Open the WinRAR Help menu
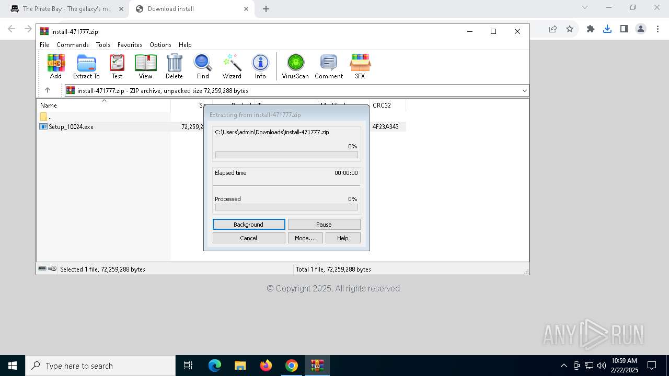 point(185,45)
